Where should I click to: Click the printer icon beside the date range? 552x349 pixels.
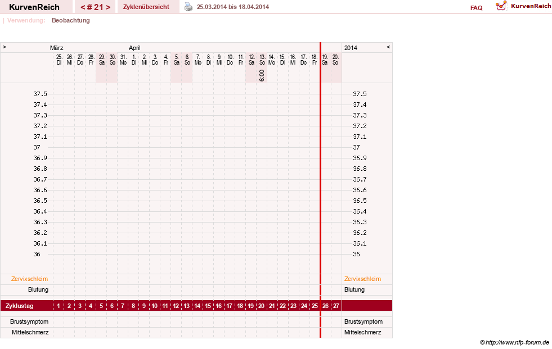[189, 7]
